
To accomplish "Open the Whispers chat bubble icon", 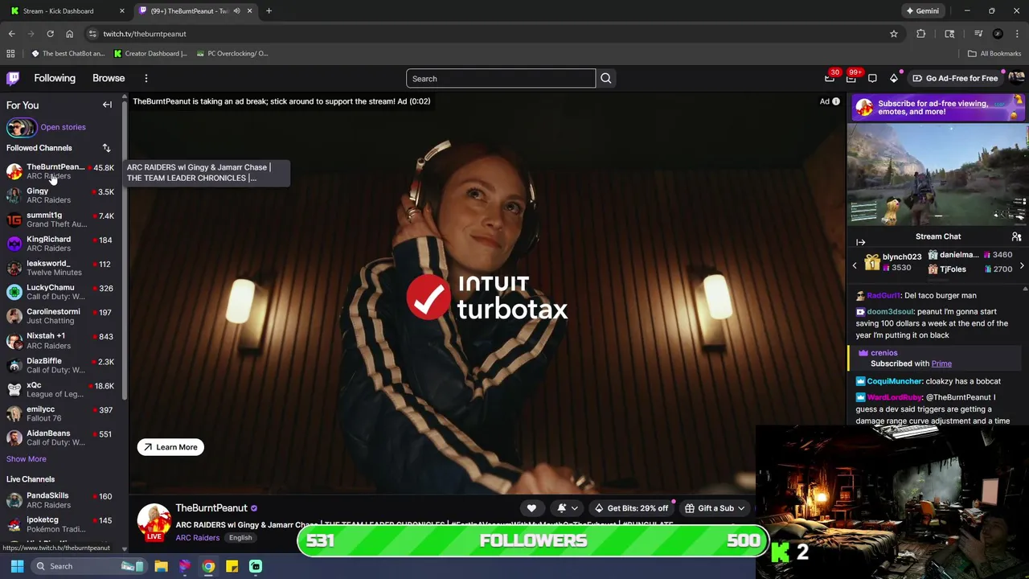I will (x=872, y=78).
